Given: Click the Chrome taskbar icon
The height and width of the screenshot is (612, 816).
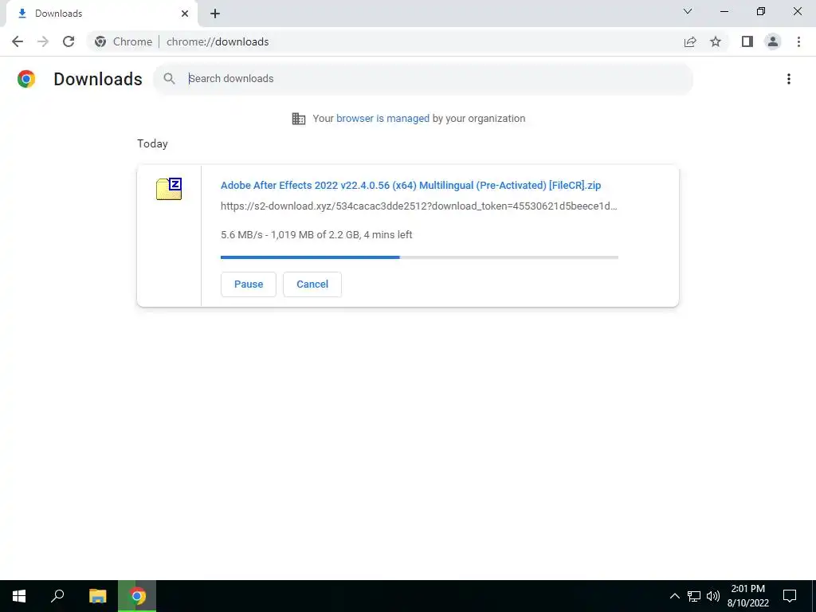Looking at the screenshot, I should point(137,596).
